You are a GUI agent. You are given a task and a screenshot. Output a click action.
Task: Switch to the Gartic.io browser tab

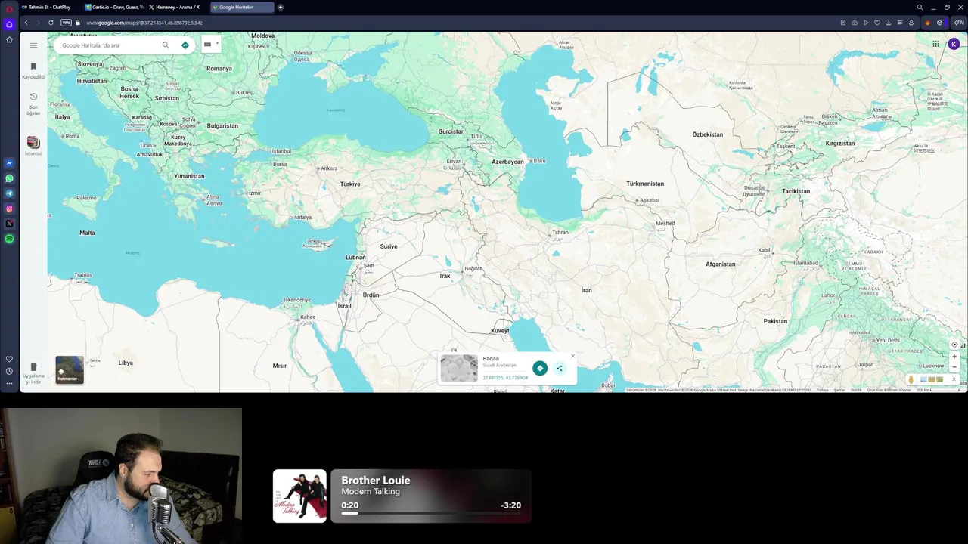click(x=113, y=7)
